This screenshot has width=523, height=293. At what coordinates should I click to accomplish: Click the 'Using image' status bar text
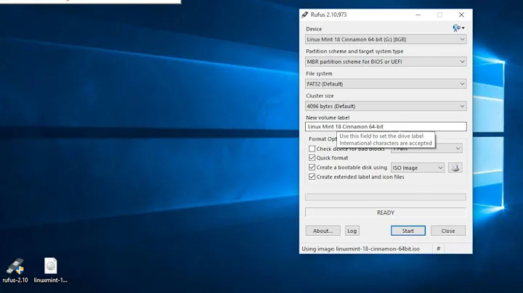click(360, 249)
